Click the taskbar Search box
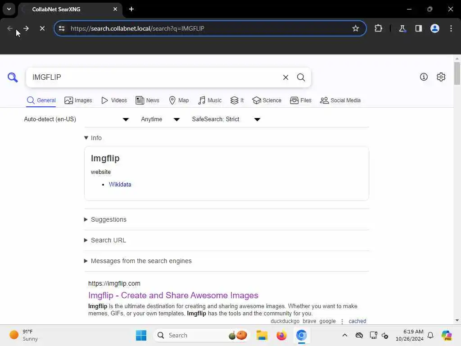This screenshot has width=461, height=346. 201,335
